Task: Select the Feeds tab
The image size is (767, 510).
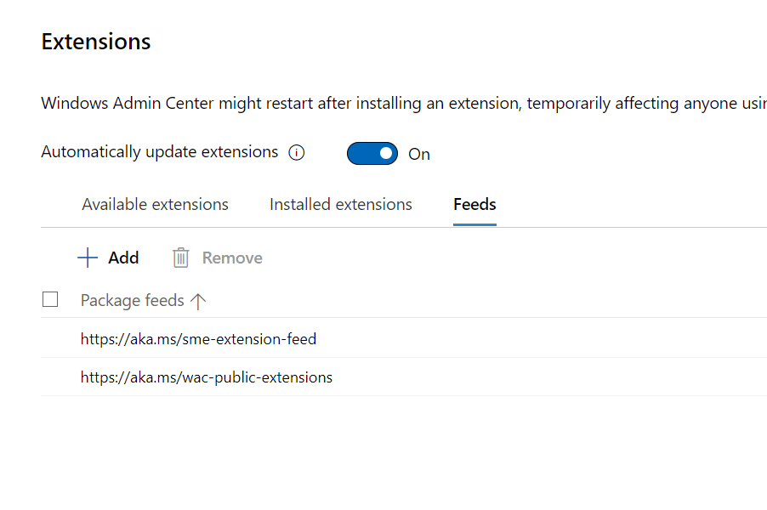Action: pyautogui.click(x=474, y=204)
